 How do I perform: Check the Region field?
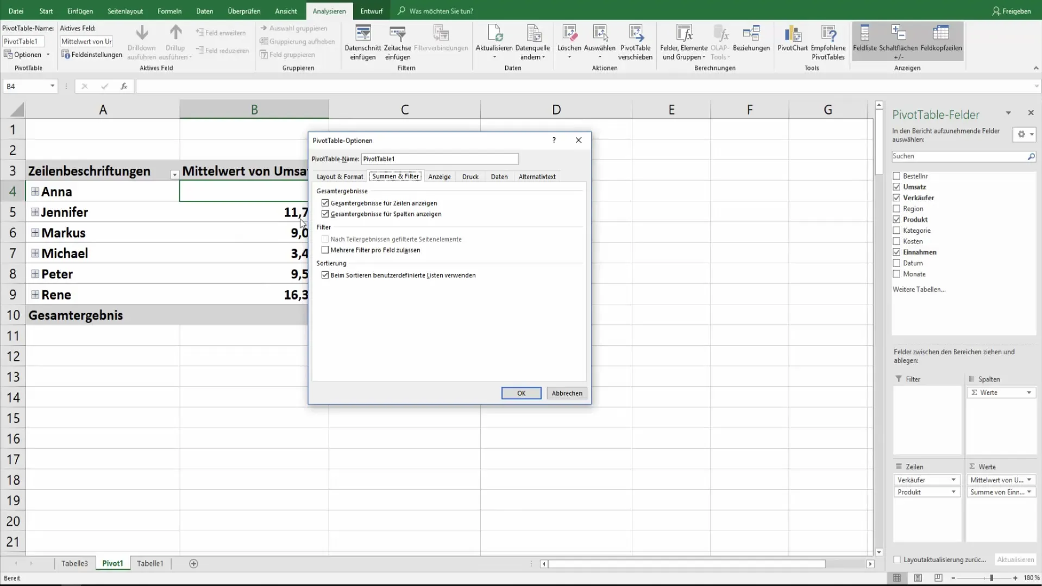coord(897,208)
